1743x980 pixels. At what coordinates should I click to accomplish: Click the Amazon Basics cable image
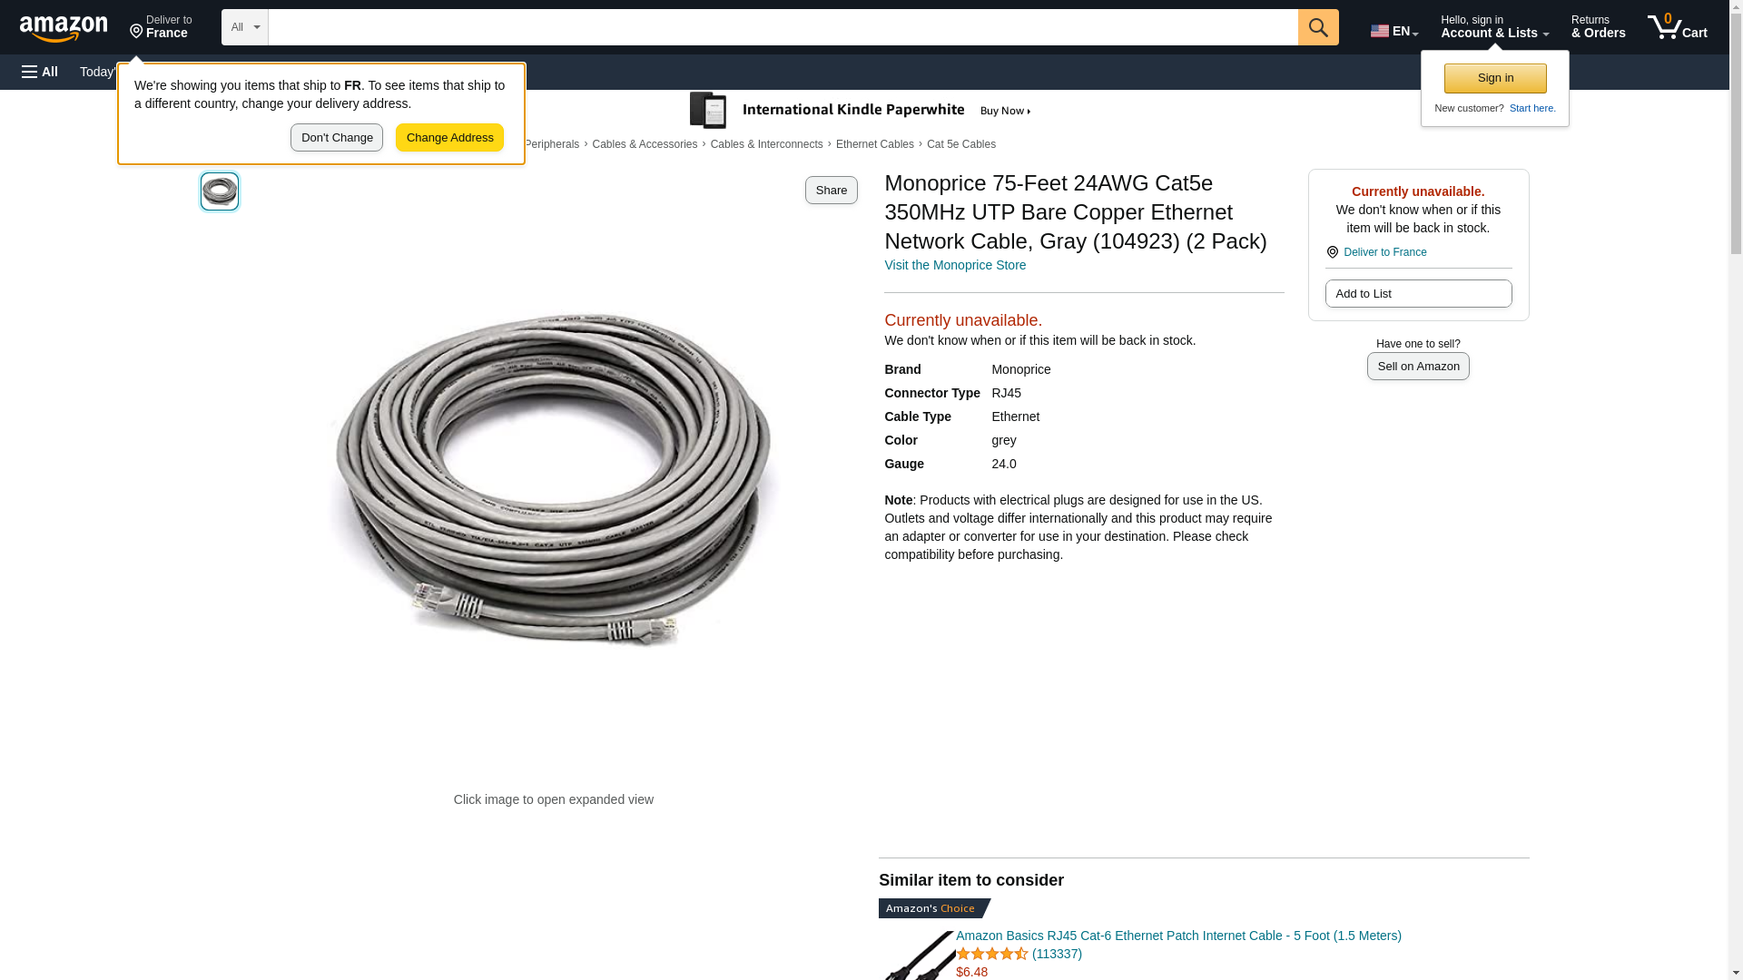(x=917, y=955)
